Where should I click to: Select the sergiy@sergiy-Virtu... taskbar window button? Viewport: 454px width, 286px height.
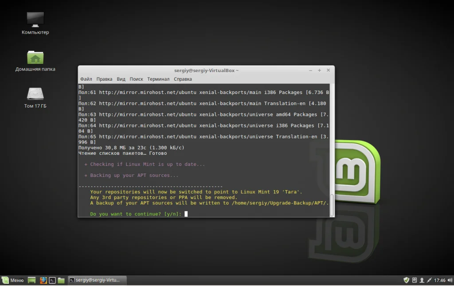pos(97,280)
